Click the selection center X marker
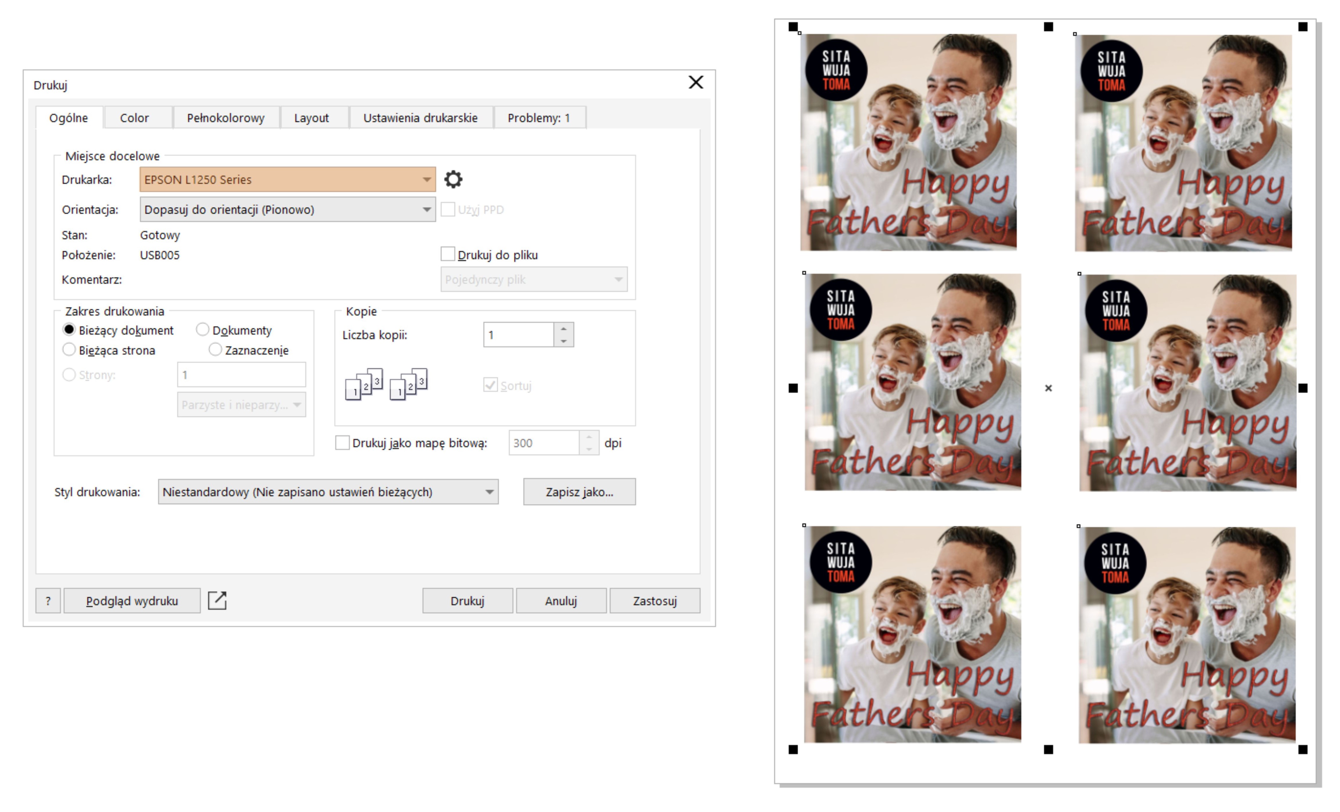The height and width of the screenshot is (812, 1340). click(1048, 388)
